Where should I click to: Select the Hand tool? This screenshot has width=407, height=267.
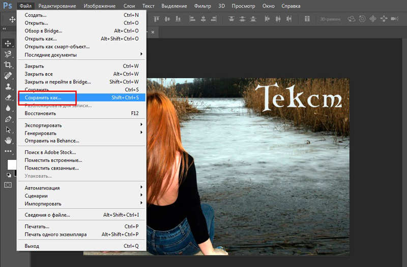8,141
